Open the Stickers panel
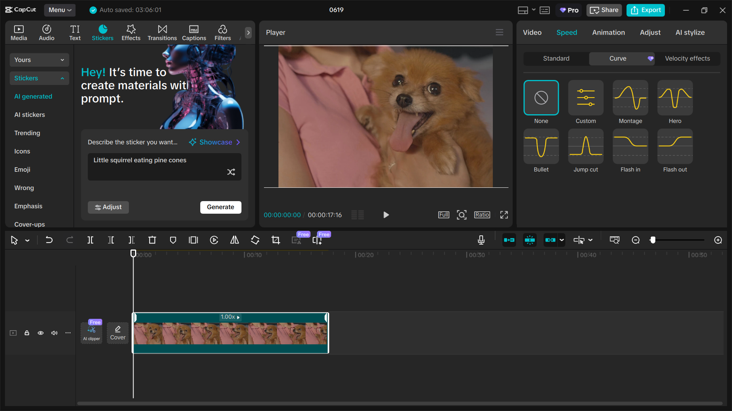Image resolution: width=732 pixels, height=411 pixels. [102, 32]
